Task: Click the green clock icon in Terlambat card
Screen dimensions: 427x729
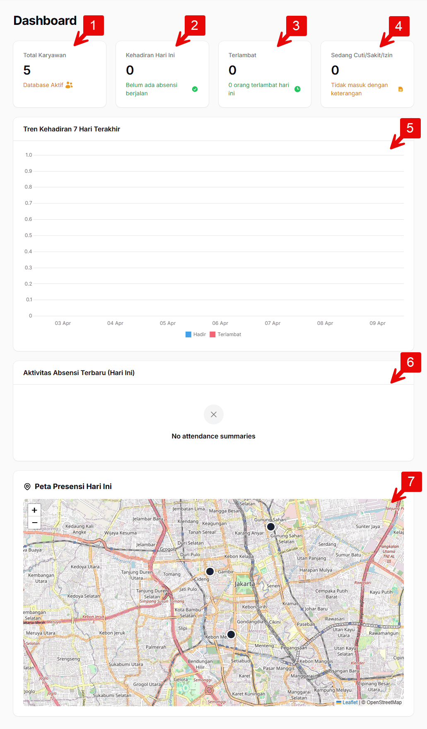Action: (297, 89)
